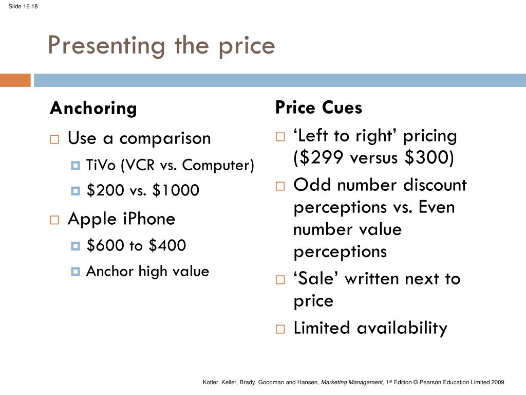Image resolution: width=526 pixels, height=395 pixels.
Task: Click the 'Marketing Management' citation in footer
Action: point(351,382)
